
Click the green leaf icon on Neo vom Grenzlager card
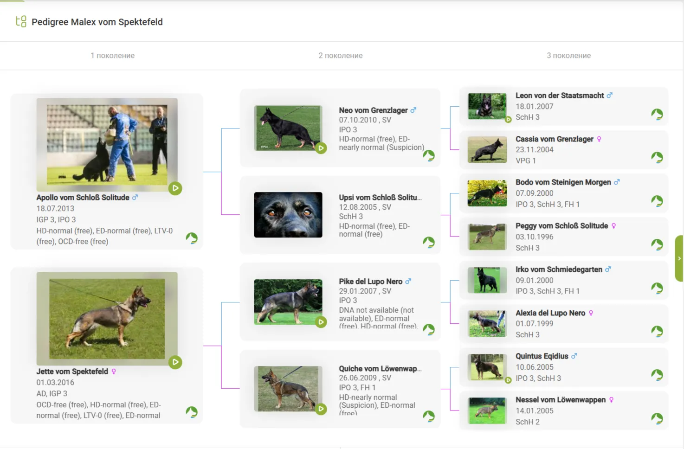(428, 155)
